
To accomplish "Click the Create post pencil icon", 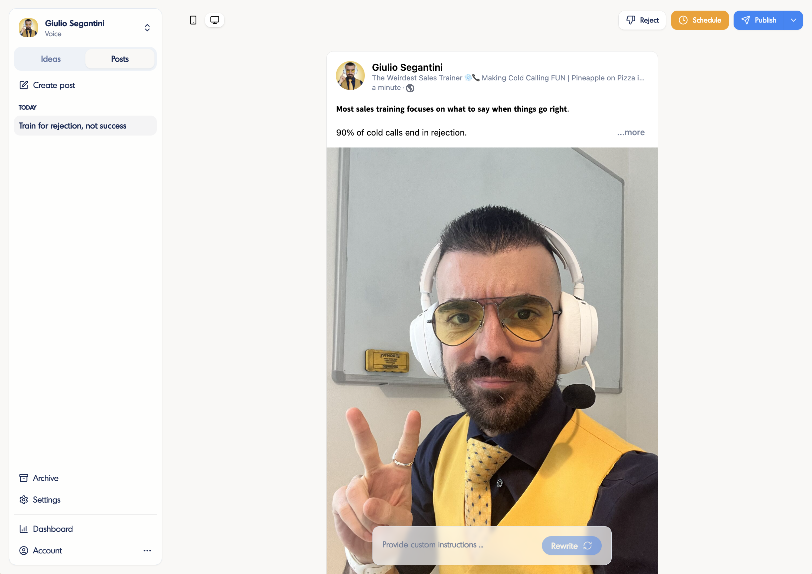I will (24, 85).
